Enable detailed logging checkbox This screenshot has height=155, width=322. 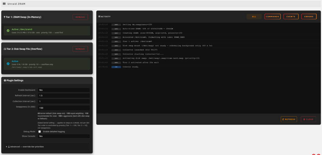tap(40, 132)
